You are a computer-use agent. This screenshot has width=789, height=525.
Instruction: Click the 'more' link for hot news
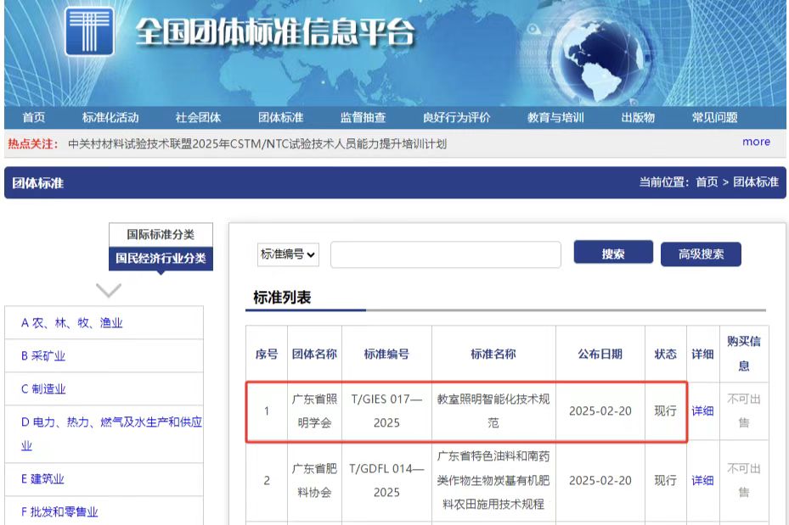(756, 142)
